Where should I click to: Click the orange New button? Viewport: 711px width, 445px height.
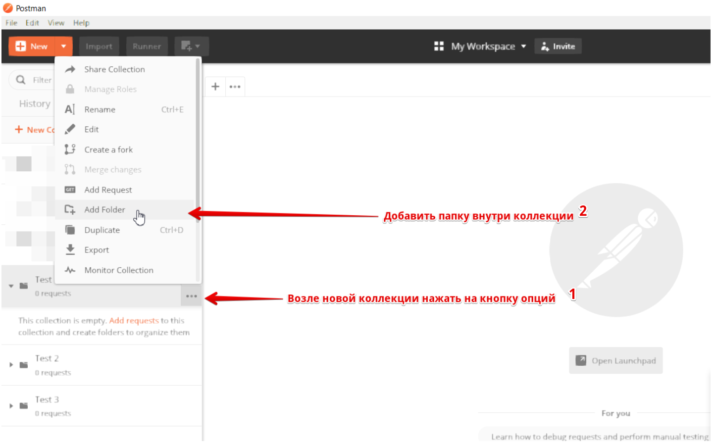coord(32,46)
